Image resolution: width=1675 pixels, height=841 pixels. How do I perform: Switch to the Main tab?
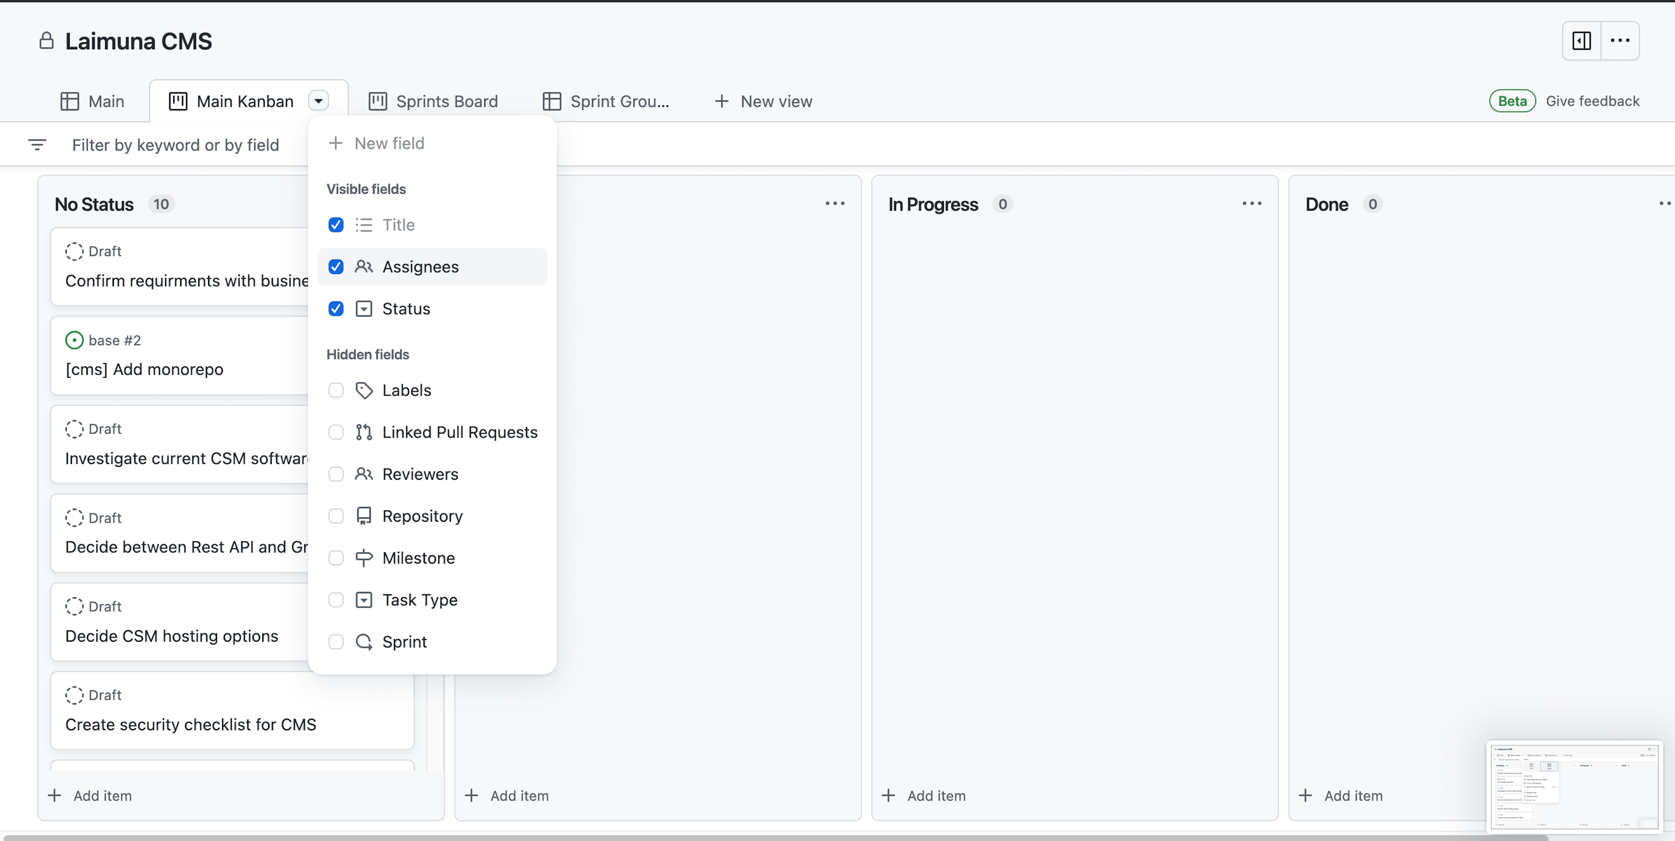pyautogui.click(x=92, y=102)
